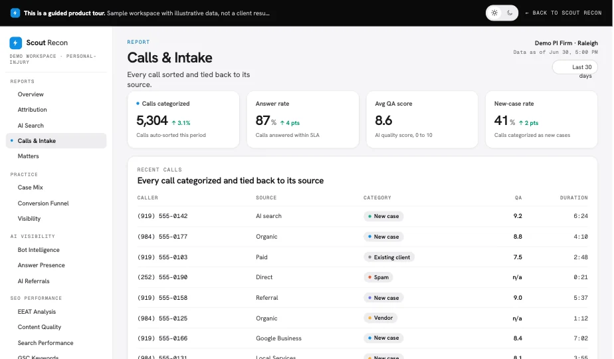Click the 0:21 duration value

(581, 277)
